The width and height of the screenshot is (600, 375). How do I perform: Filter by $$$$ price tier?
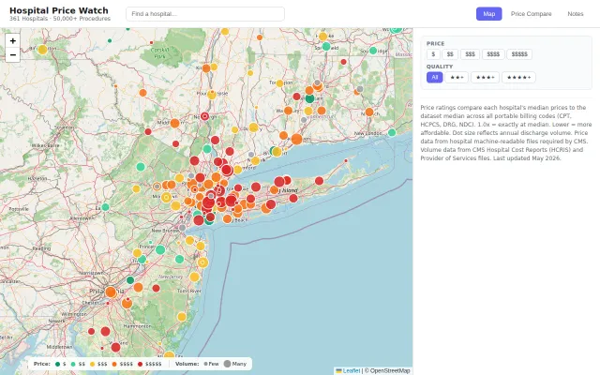(493, 54)
